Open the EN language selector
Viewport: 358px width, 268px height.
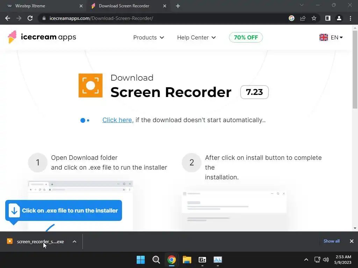coord(331,37)
